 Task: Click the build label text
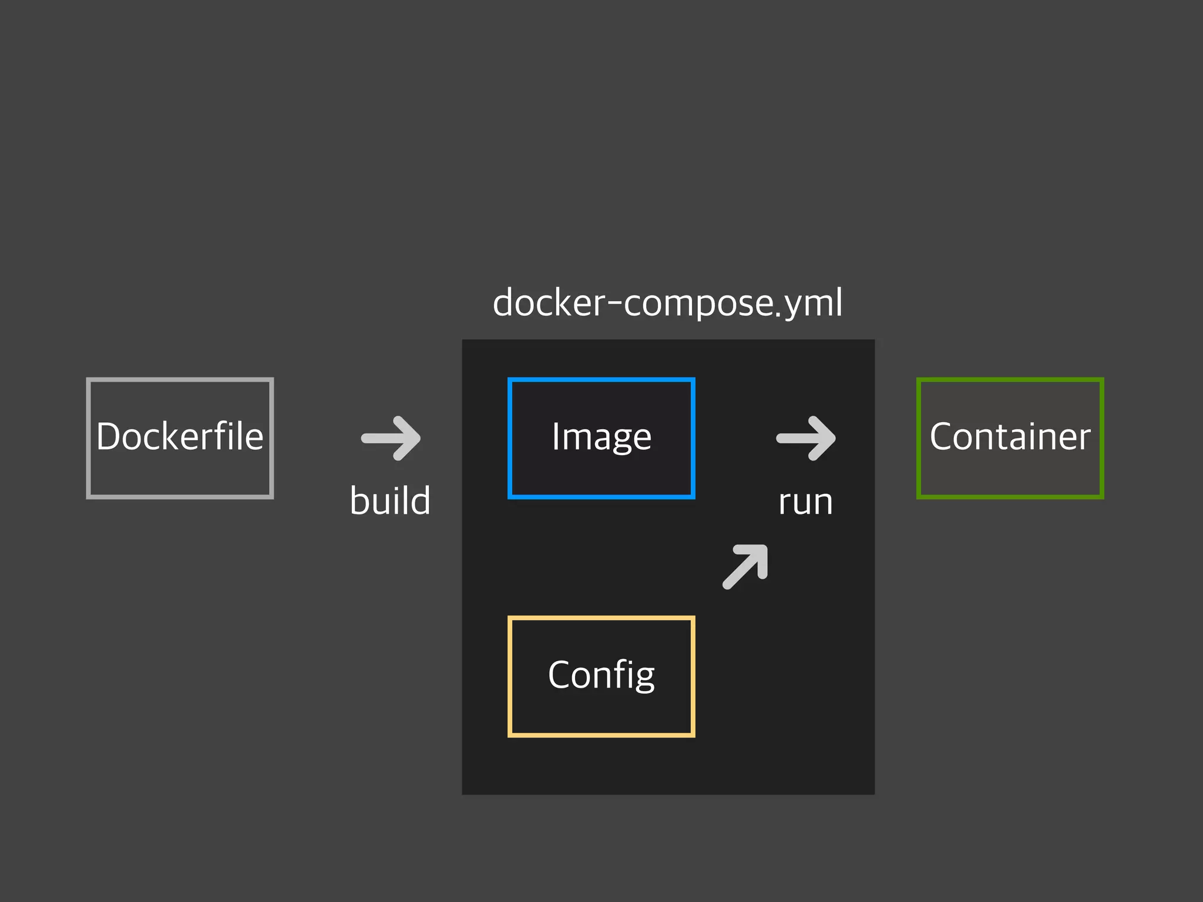click(x=390, y=501)
